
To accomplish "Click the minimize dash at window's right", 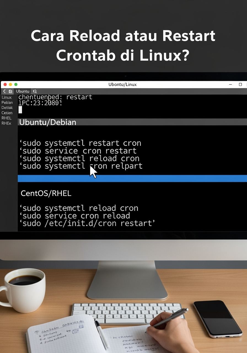I will (230, 84).
